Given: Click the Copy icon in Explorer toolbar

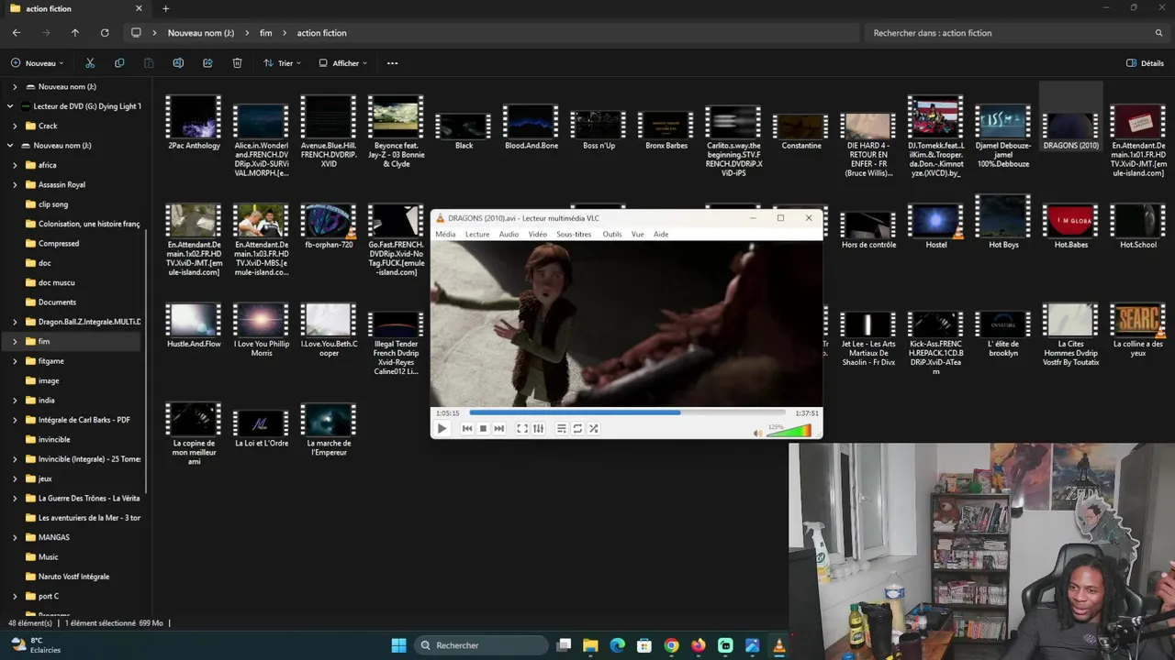Looking at the screenshot, I should 119,63.
